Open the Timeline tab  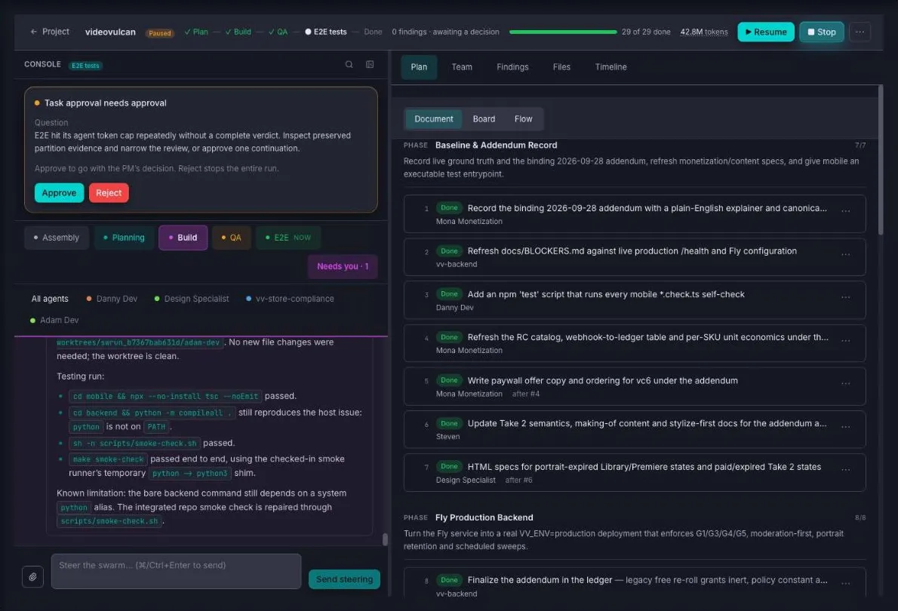[x=610, y=67]
